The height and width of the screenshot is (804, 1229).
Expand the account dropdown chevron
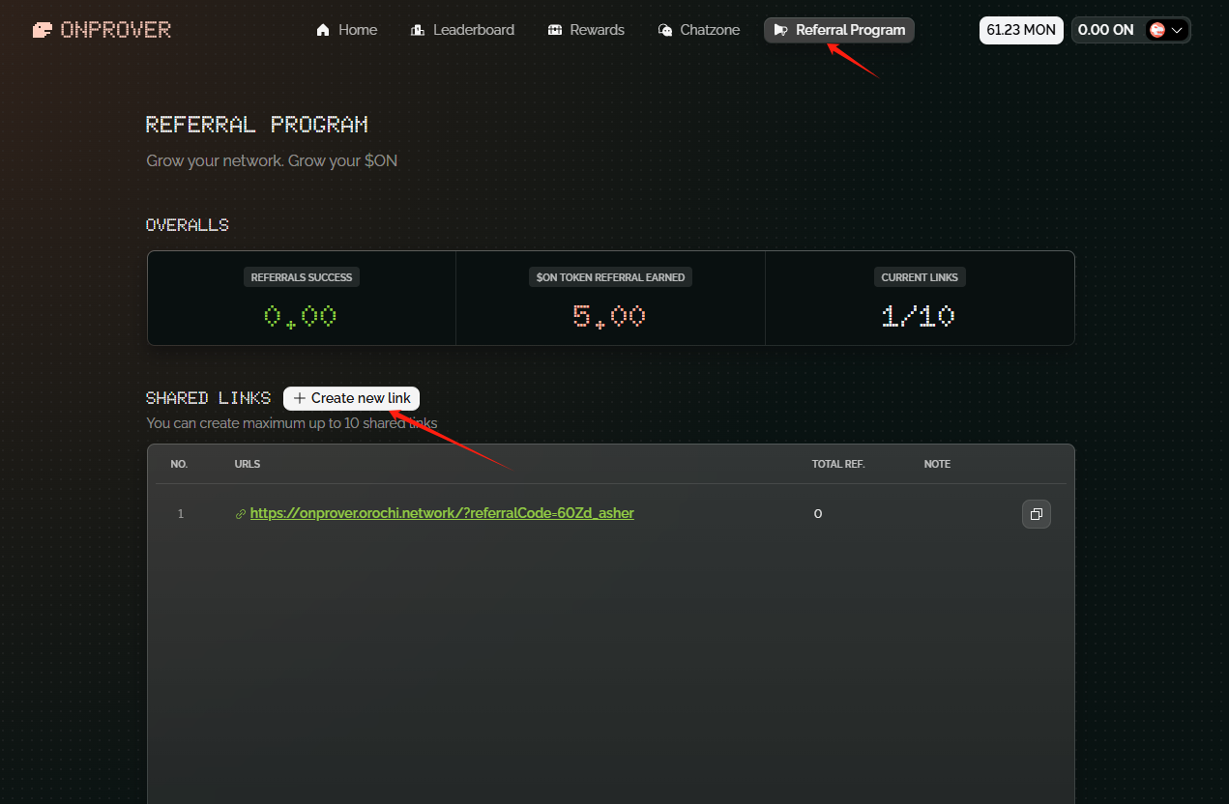point(1177,30)
